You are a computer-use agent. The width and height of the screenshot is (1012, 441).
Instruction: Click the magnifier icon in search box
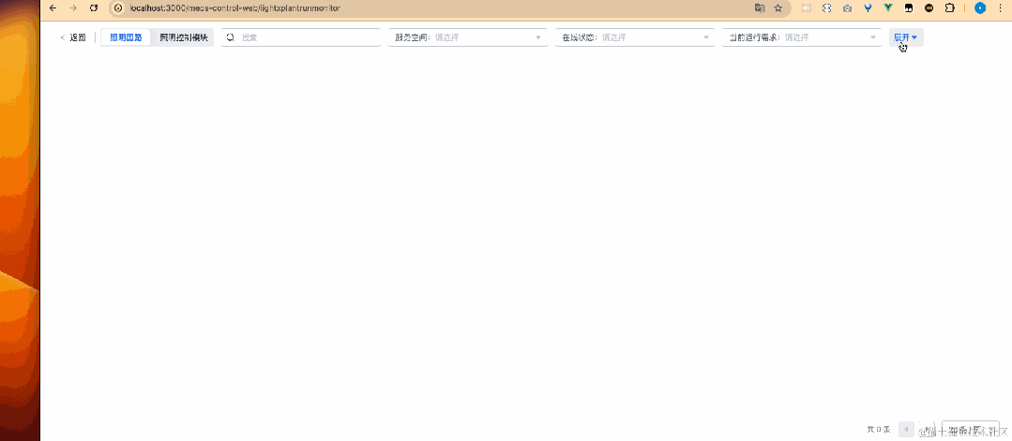click(x=231, y=37)
